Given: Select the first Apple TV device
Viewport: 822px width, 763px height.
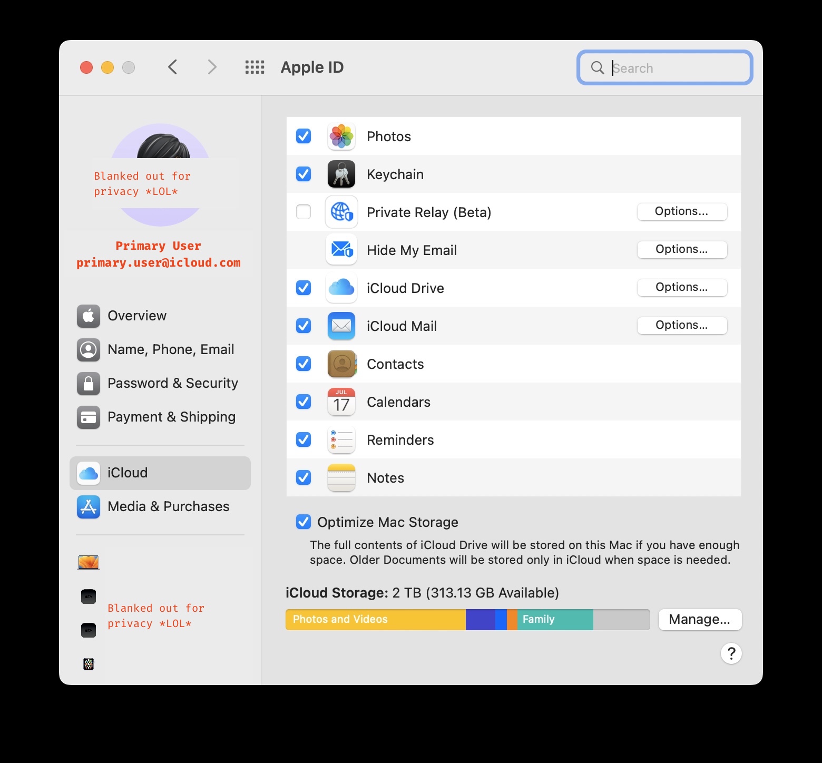Looking at the screenshot, I should click(89, 596).
